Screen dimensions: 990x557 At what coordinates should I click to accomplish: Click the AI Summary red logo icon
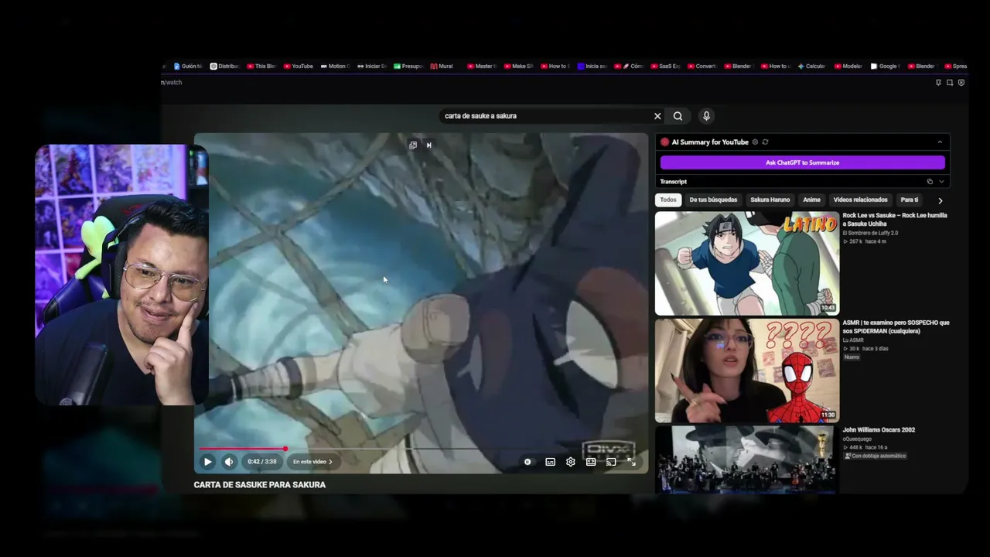[664, 142]
